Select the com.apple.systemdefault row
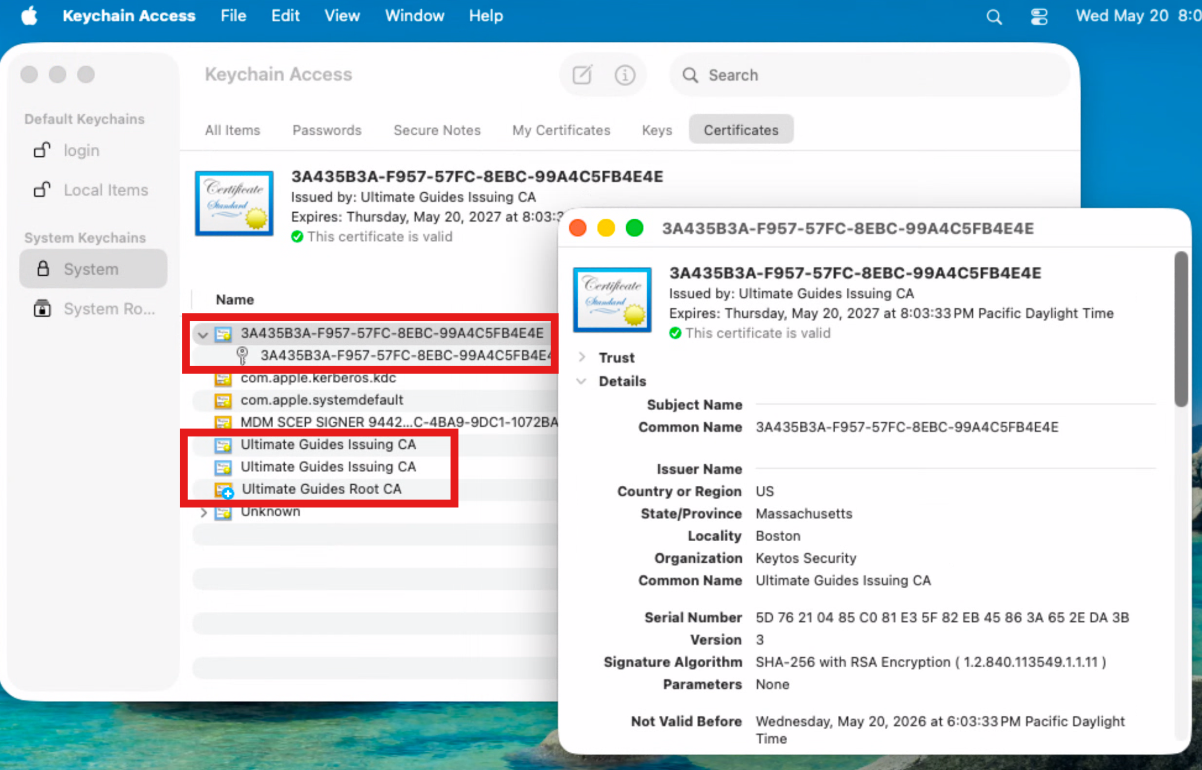The width and height of the screenshot is (1202, 770). pyautogui.click(x=375, y=400)
